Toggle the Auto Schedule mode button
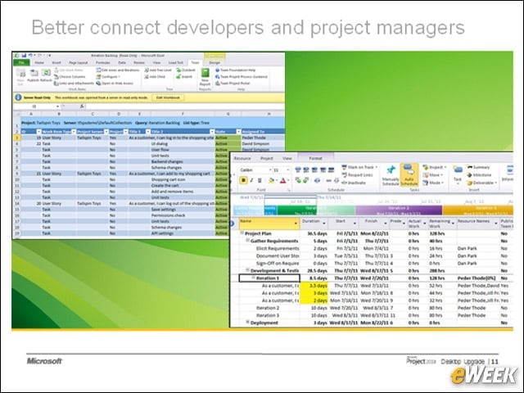 coord(409,174)
